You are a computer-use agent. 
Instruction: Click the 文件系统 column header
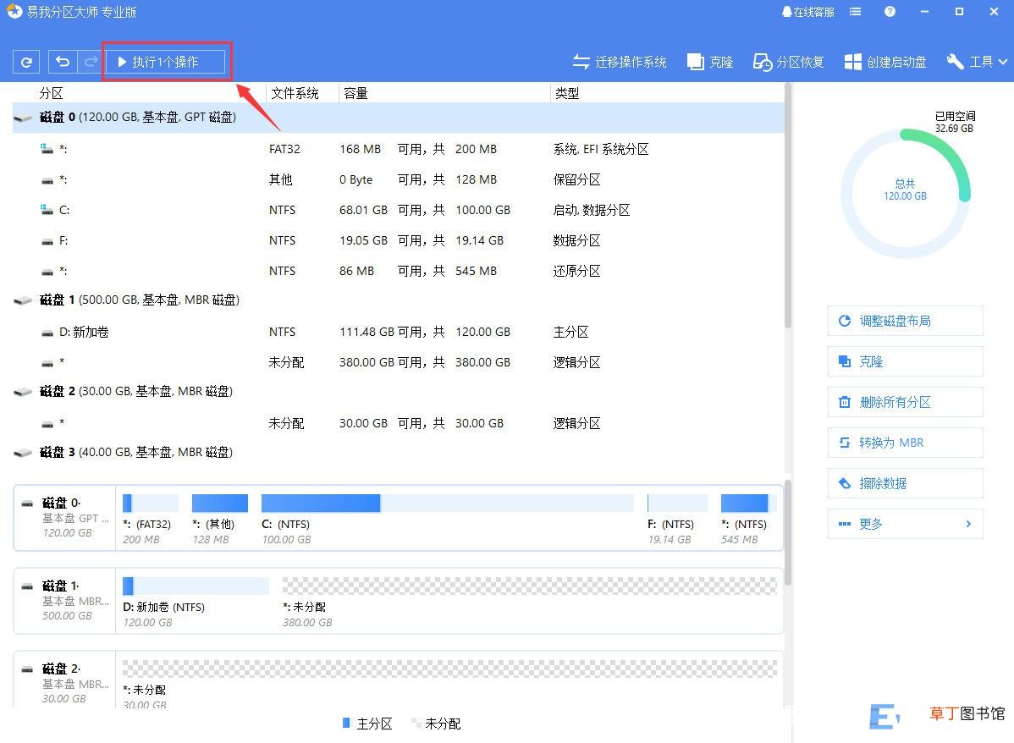pyautogui.click(x=295, y=93)
